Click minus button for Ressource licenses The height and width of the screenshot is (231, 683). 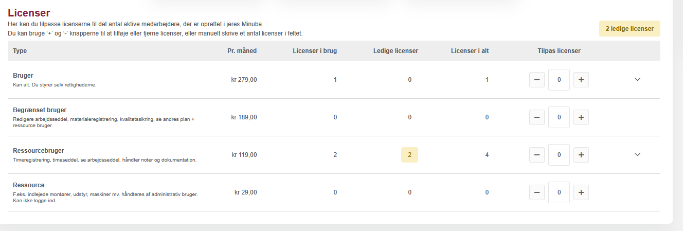click(x=536, y=192)
